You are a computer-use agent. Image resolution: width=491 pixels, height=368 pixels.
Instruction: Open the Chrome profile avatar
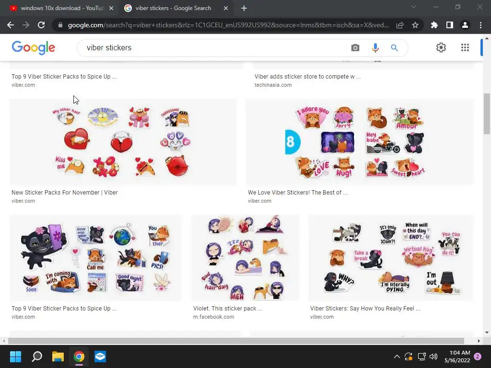tap(465, 25)
